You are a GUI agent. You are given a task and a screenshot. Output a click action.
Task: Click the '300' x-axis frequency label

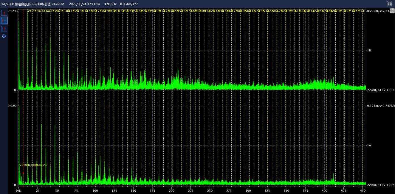tap(248, 190)
